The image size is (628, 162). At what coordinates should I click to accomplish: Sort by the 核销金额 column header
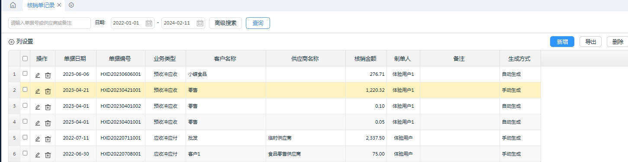click(366, 59)
